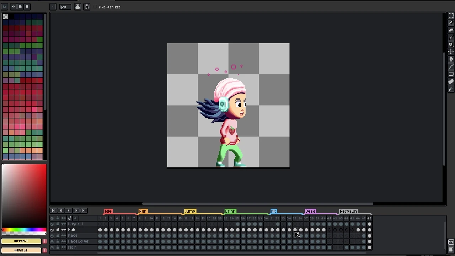Click the horizontal canvas scrollbar

[257, 204]
